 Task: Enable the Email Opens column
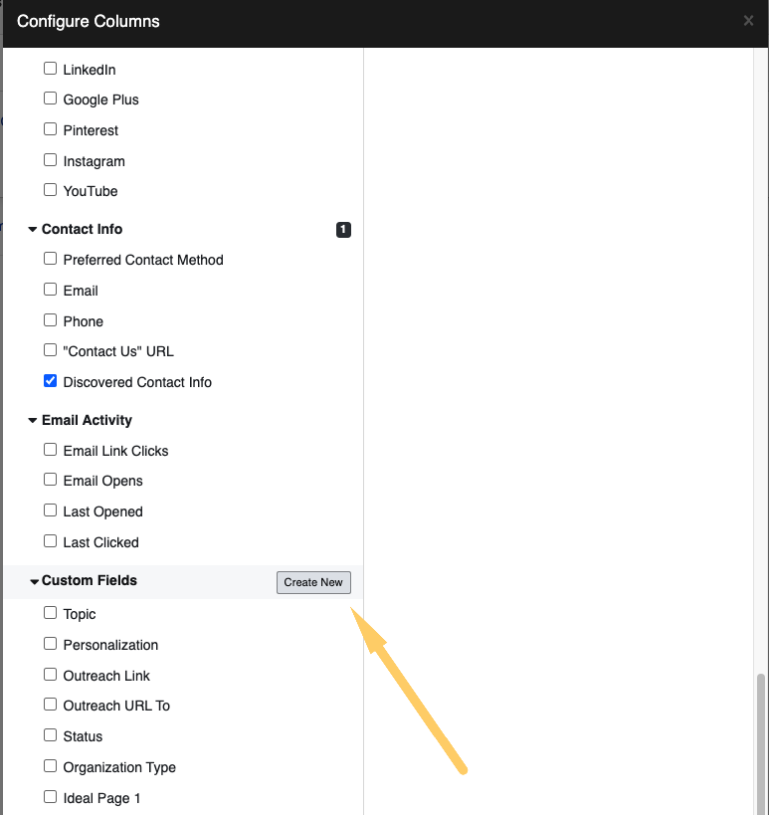point(50,480)
